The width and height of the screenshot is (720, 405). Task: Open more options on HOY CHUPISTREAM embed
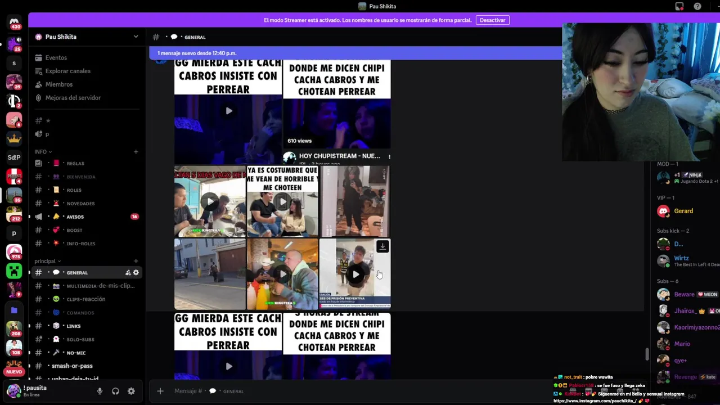pos(389,156)
